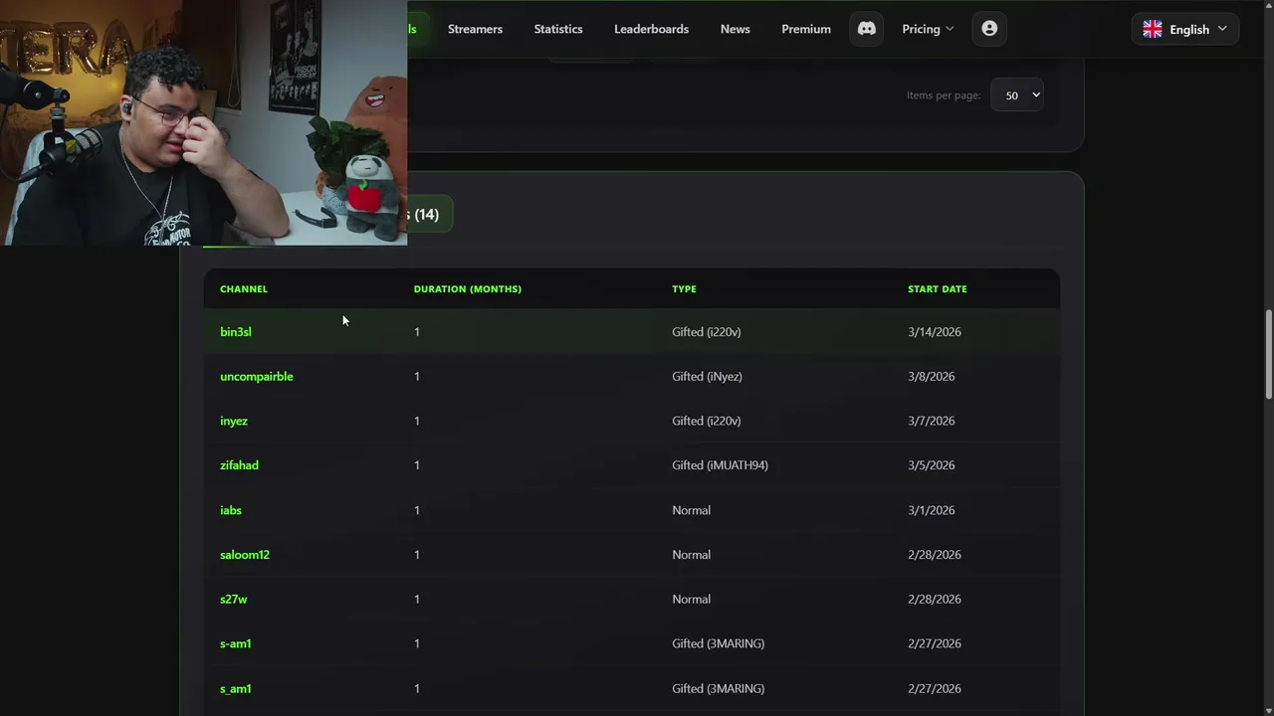Screen dimensions: 1274x716
Task: Select Gifted (i220v) in bin3sl row
Action: pyautogui.click(x=707, y=332)
